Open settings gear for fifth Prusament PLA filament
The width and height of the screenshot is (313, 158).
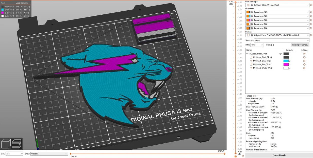[311, 28]
